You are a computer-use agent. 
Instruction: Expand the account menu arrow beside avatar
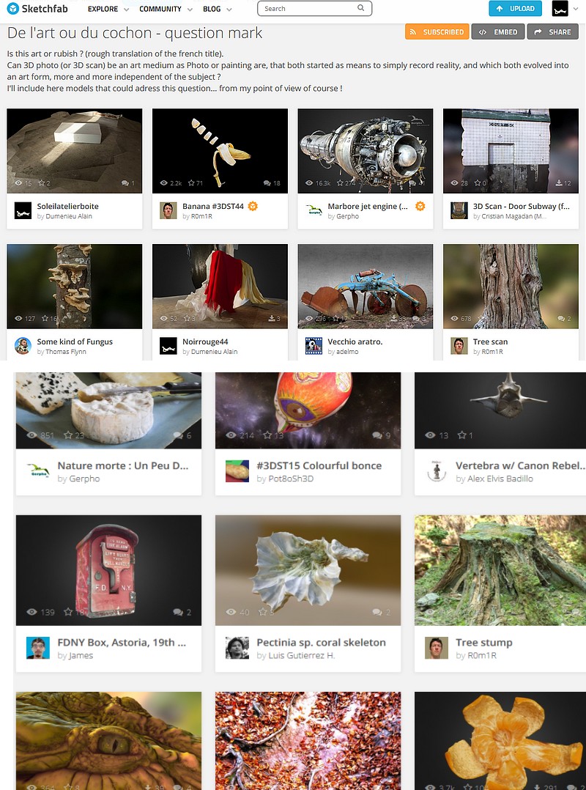coord(576,9)
